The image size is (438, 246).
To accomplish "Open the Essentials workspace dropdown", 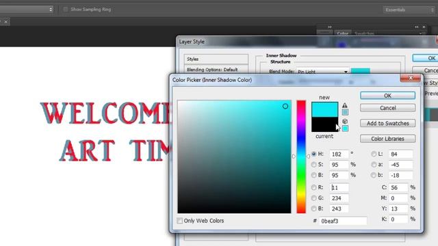I will 409,10.
